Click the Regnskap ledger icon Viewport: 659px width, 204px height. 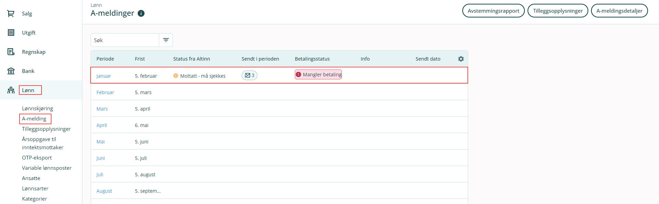click(x=11, y=52)
